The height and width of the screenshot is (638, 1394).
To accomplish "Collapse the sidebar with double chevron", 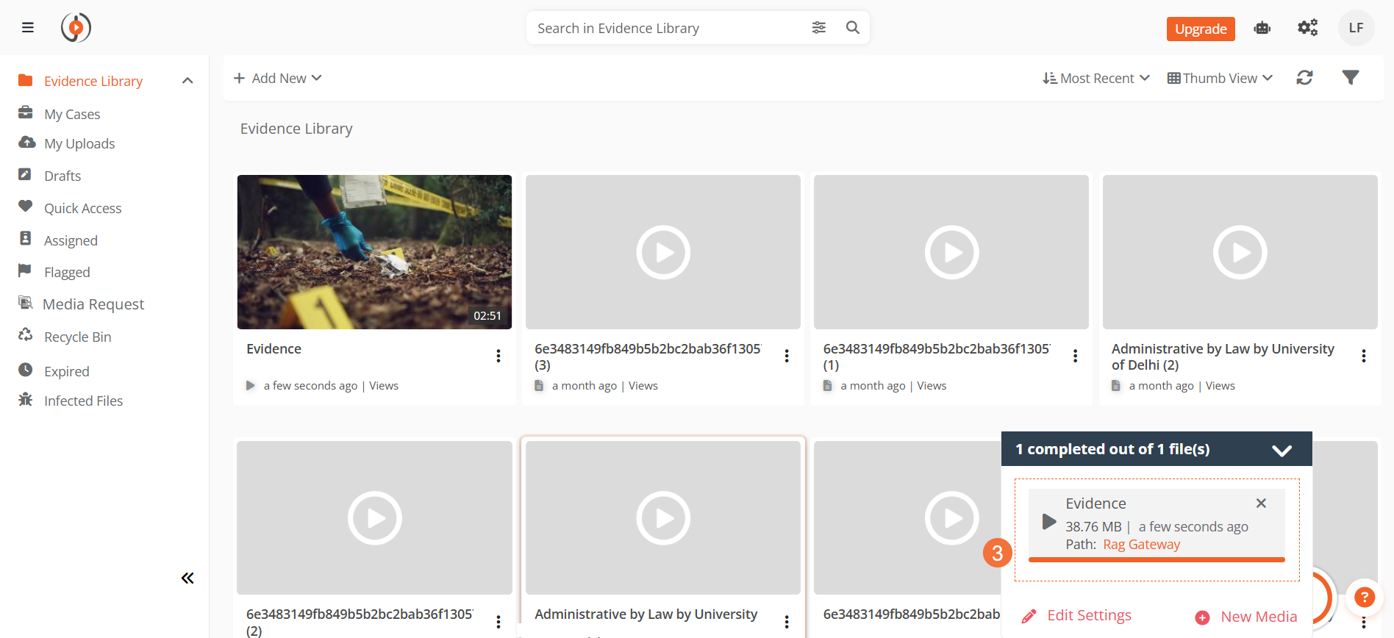I will pos(187,578).
